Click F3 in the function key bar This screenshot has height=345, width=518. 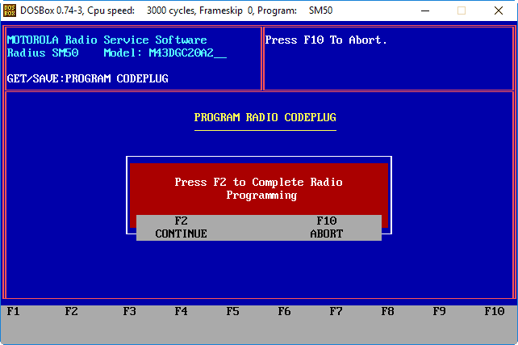129,311
